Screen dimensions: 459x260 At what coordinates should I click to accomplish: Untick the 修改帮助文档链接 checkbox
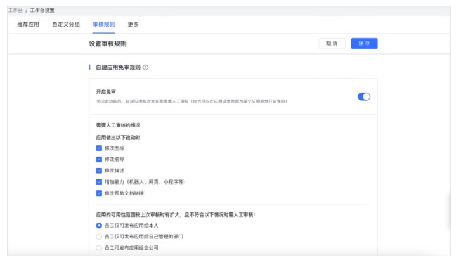(99, 193)
